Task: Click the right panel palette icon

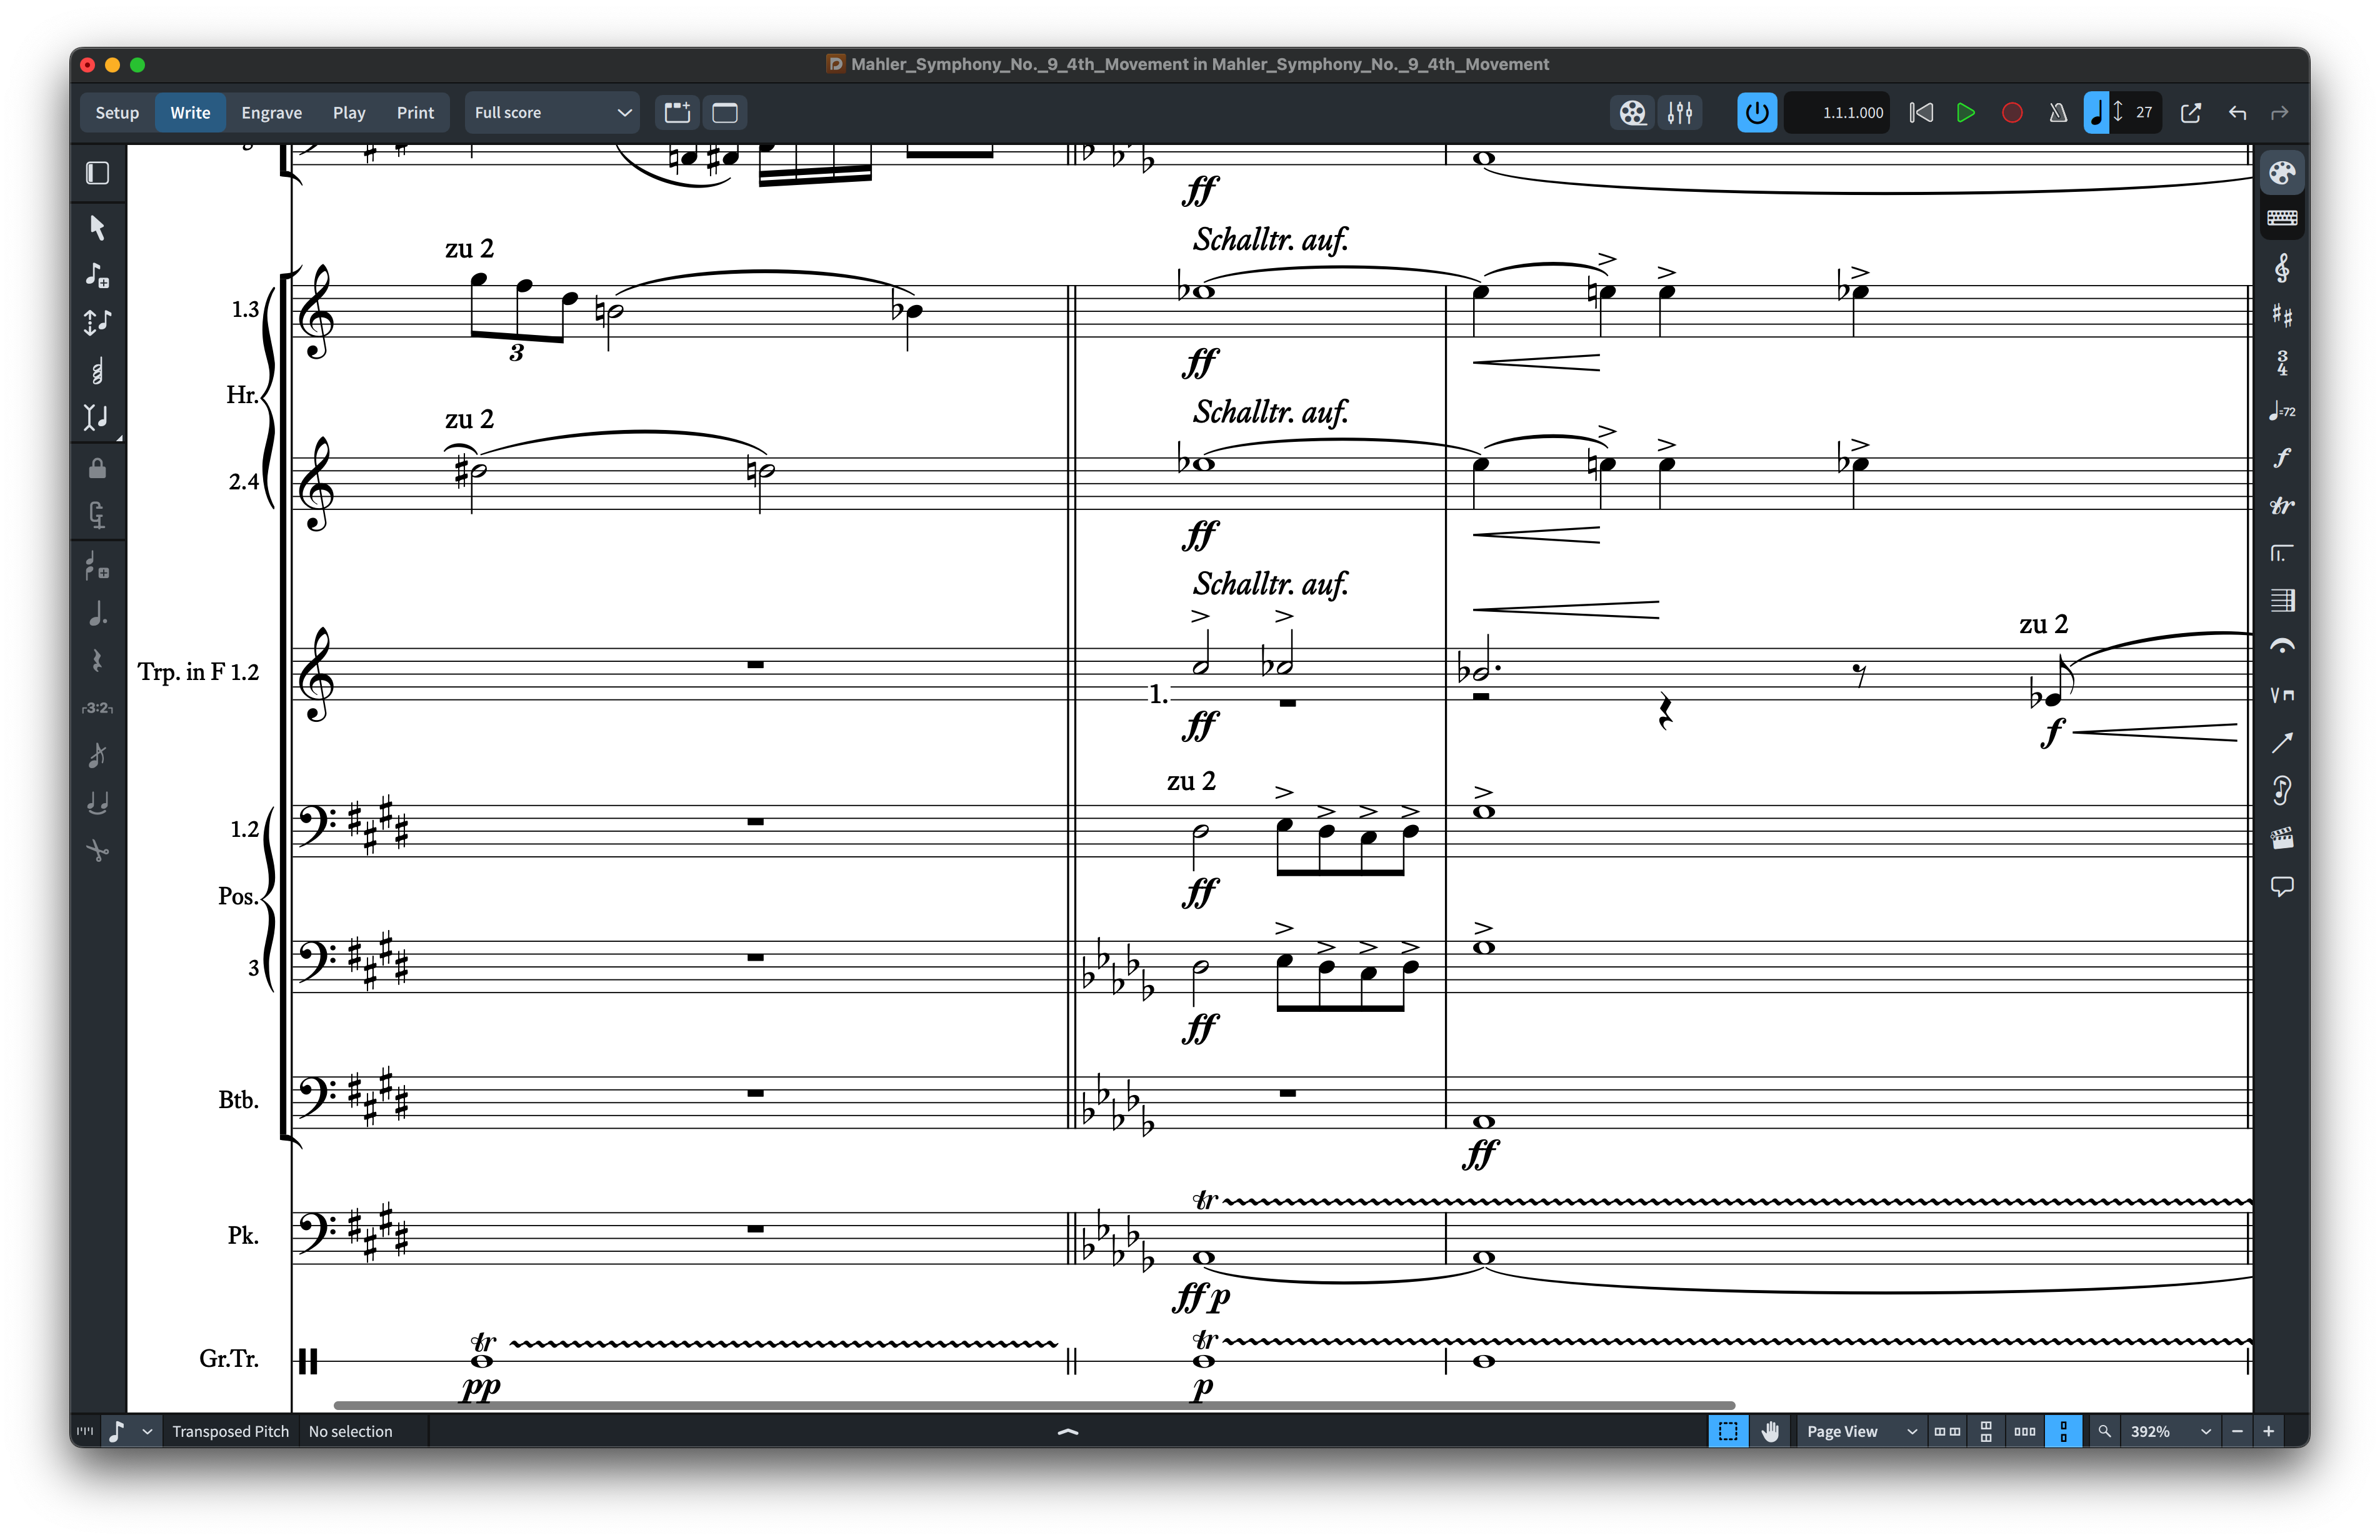Action: (x=2282, y=172)
